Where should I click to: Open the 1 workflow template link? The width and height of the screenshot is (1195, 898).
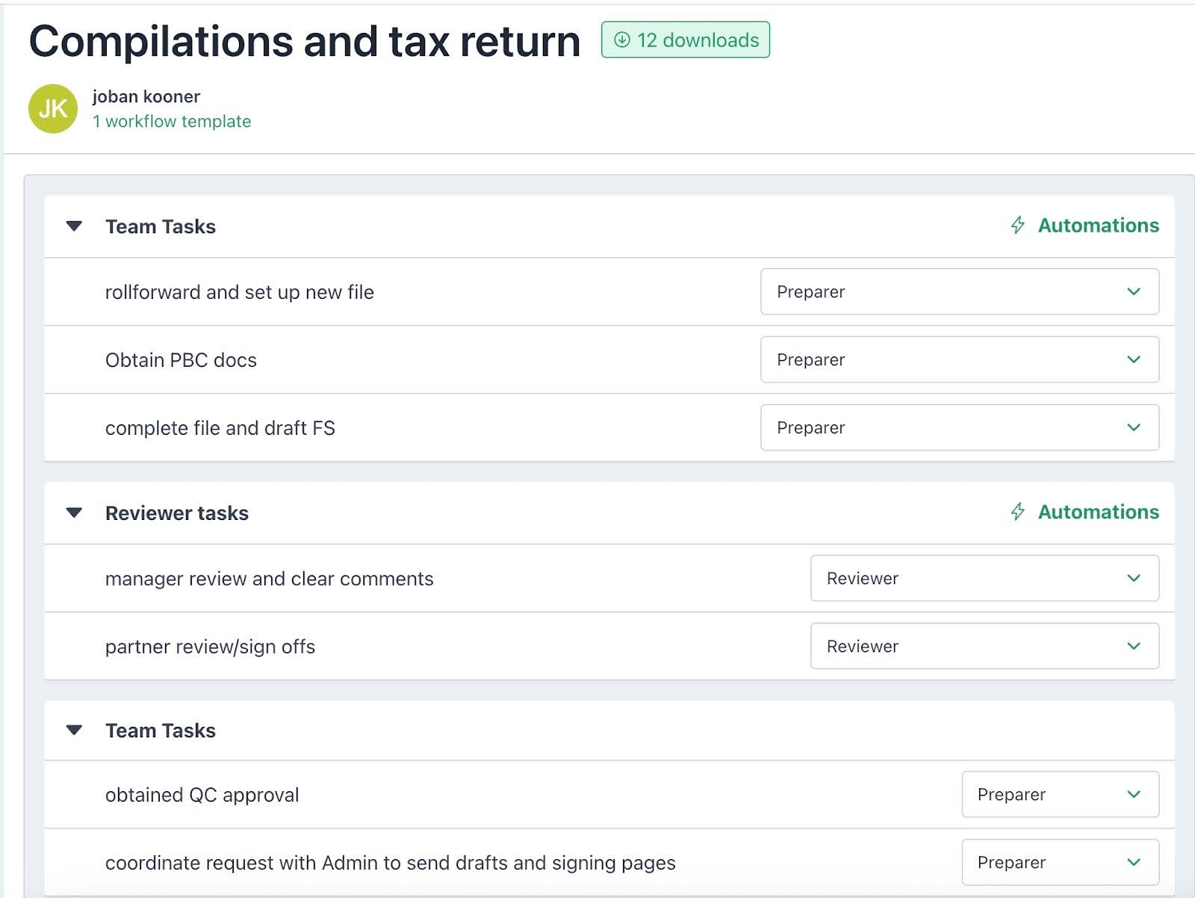(171, 121)
